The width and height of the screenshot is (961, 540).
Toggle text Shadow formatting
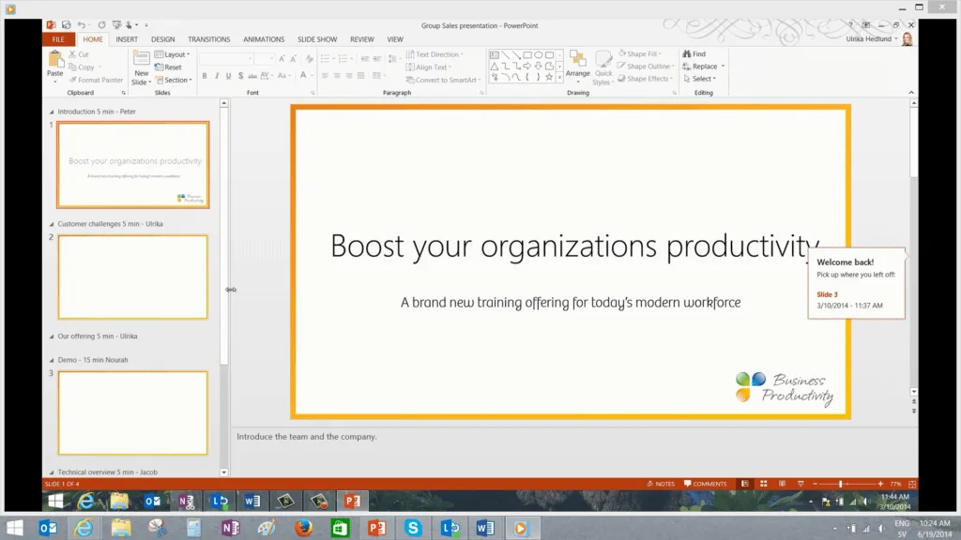coord(240,76)
